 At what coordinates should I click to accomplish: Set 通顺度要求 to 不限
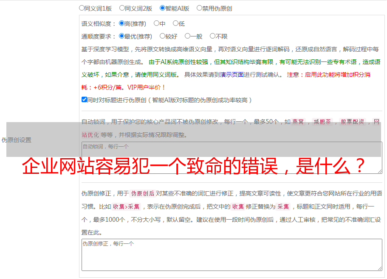pyautogui.click(x=212, y=36)
